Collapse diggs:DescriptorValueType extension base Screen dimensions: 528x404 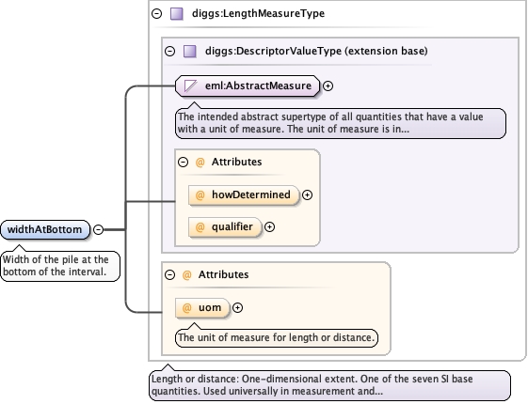[x=169, y=51]
